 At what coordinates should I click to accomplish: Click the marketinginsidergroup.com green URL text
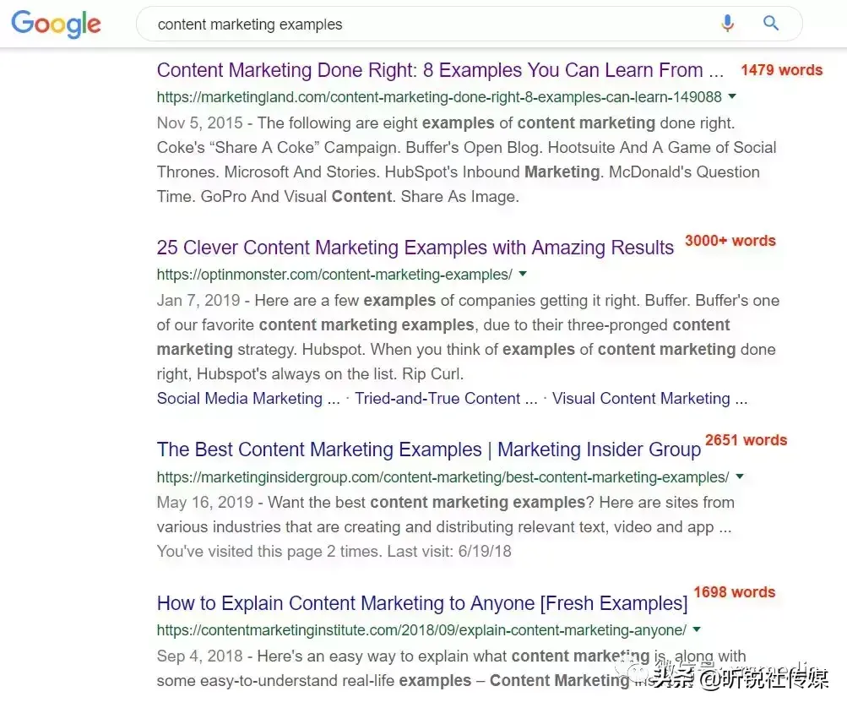(x=443, y=477)
